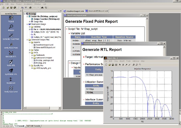Collapse the Variable List section
The height and width of the screenshot is (128, 181).
tap(69, 33)
